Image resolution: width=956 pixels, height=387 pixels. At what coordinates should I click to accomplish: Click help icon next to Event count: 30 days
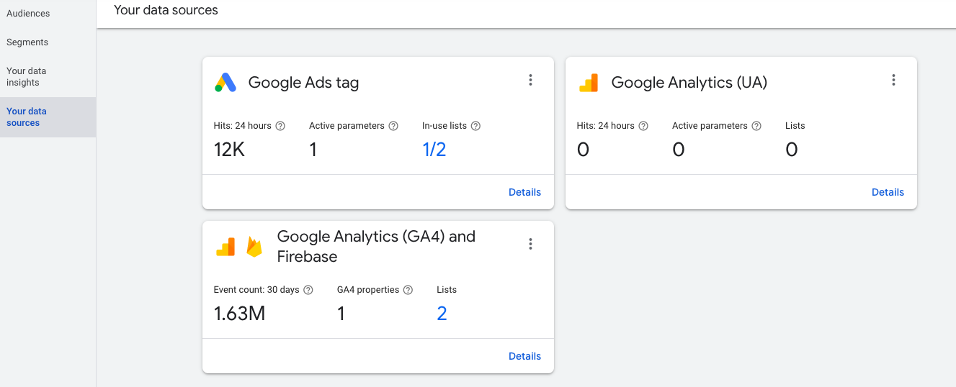click(308, 290)
